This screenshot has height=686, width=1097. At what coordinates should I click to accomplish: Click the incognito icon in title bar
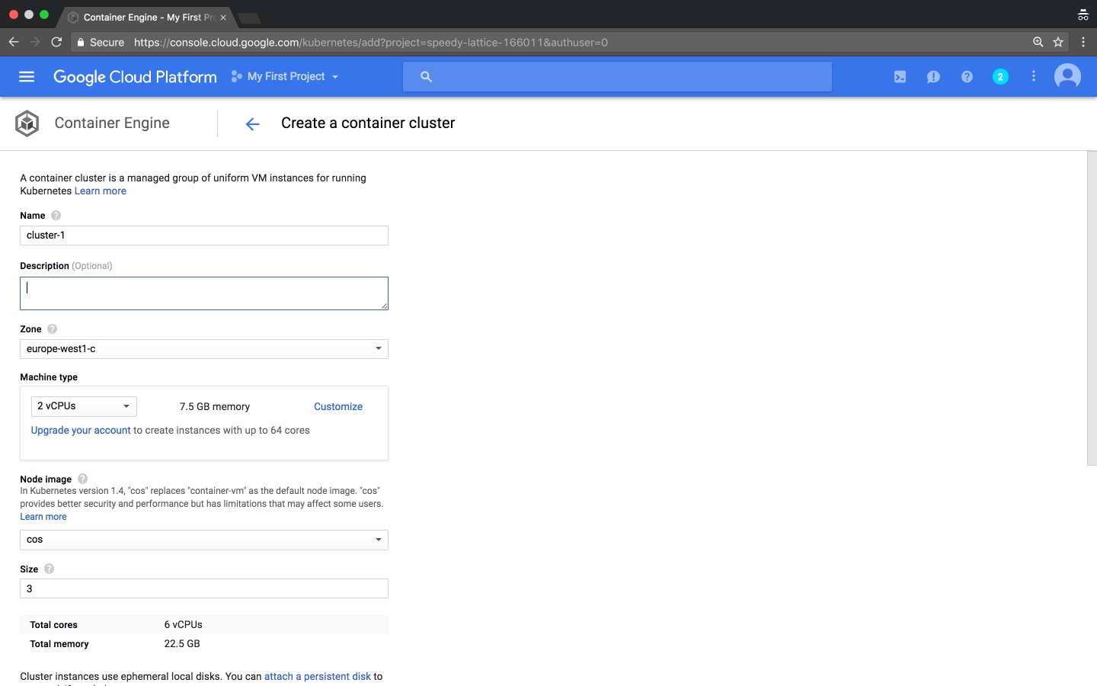tap(1083, 14)
